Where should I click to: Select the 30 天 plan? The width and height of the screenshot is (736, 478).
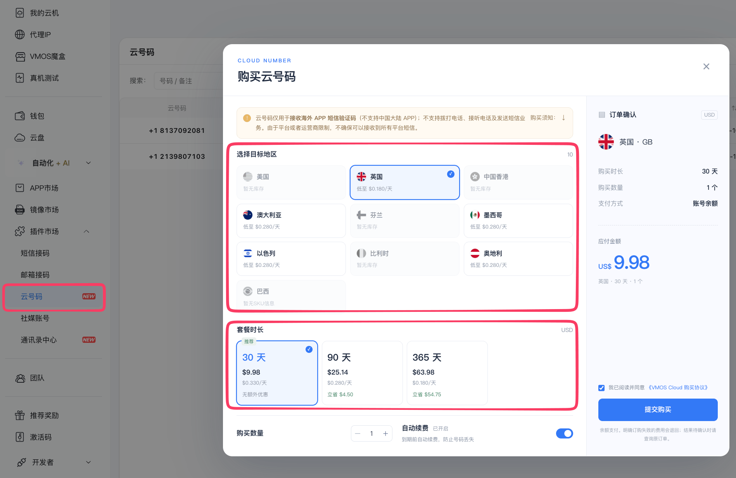[x=277, y=373]
